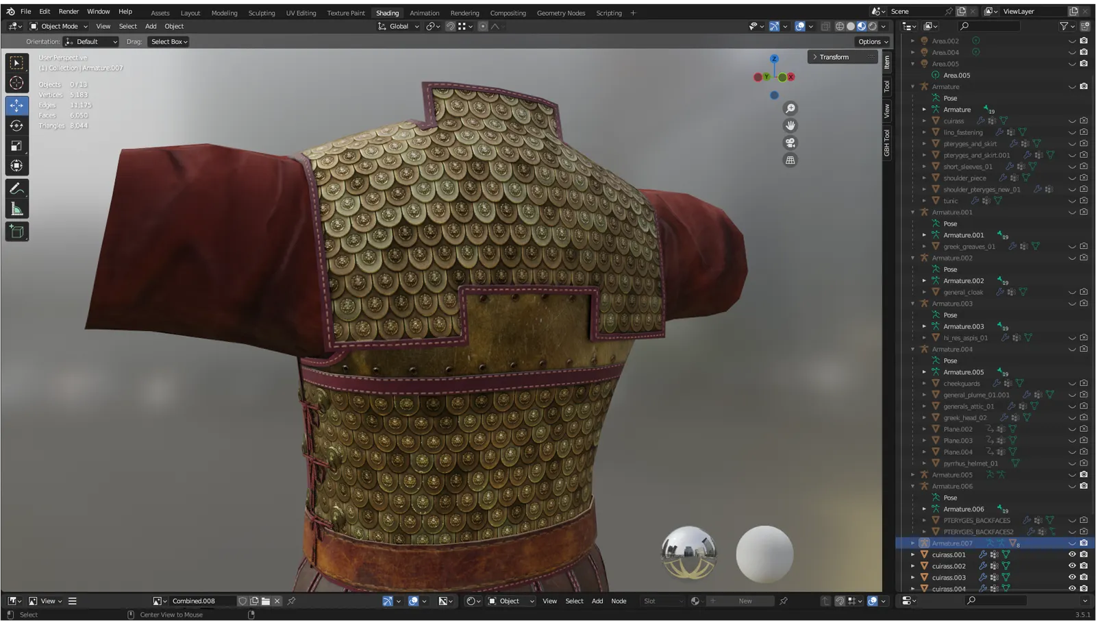The width and height of the screenshot is (1096, 621).
Task: Toggle camera view icon in viewport
Action: tap(790, 143)
